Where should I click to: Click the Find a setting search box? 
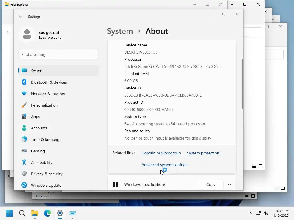pos(58,54)
